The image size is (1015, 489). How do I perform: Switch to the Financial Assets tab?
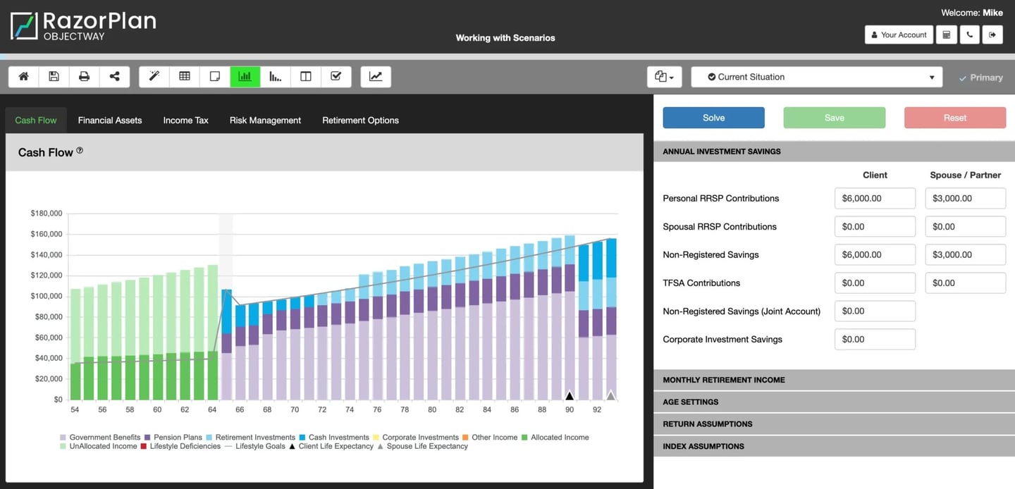110,120
